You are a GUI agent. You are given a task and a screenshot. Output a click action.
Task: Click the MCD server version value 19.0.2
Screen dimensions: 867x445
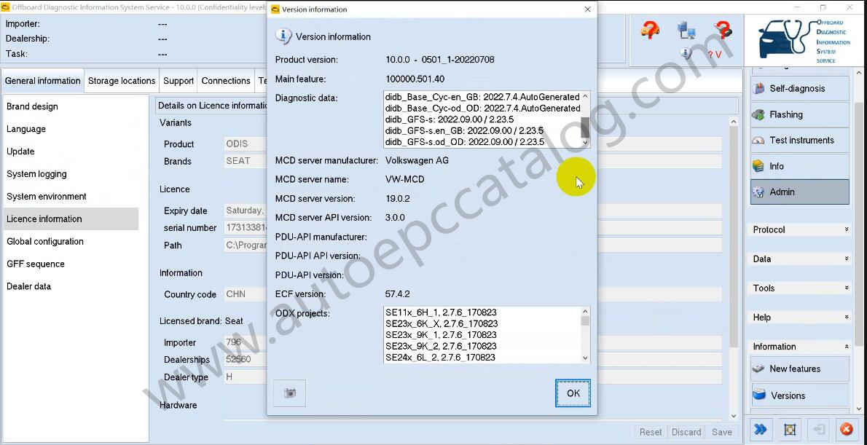[x=398, y=198]
